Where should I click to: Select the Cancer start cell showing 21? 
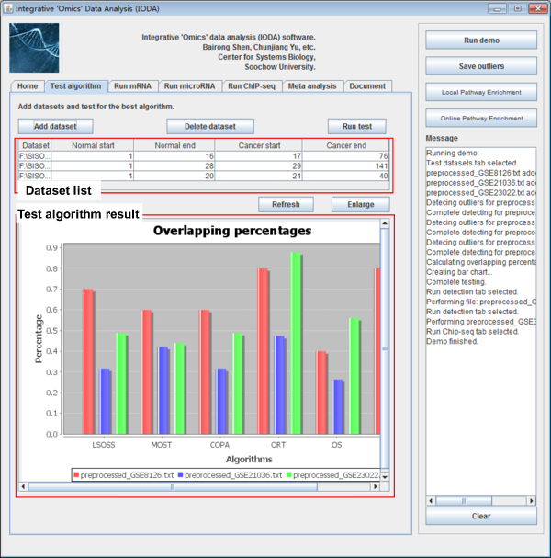coord(259,176)
